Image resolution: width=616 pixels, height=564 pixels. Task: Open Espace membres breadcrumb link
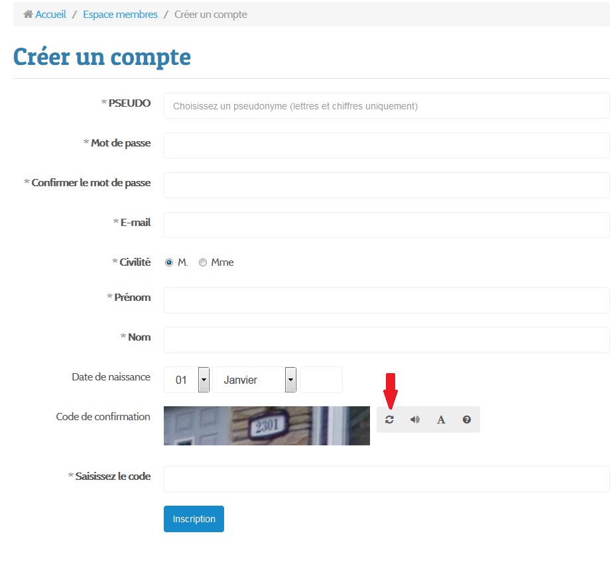(x=120, y=15)
